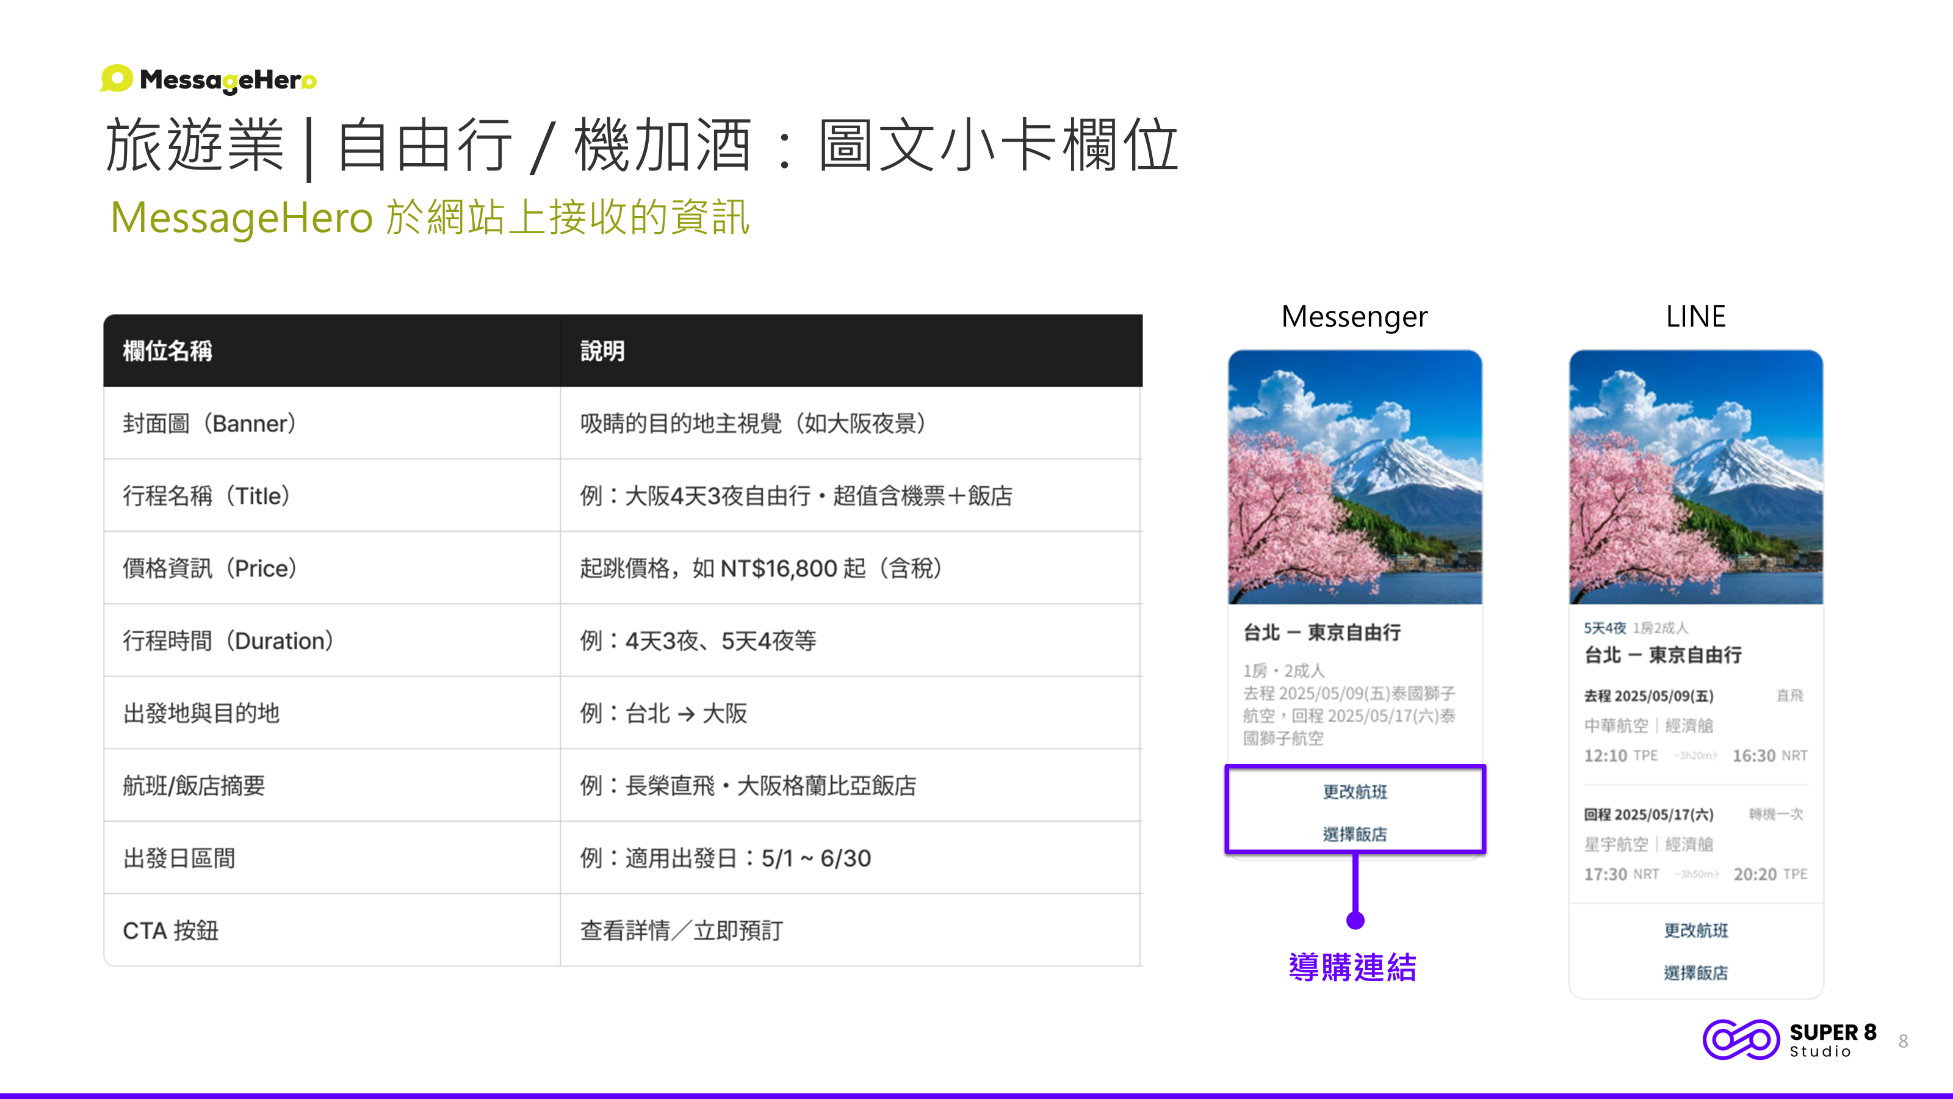
Task: Click the description 例：台北 → 大阪
Action: pyautogui.click(x=663, y=713)
